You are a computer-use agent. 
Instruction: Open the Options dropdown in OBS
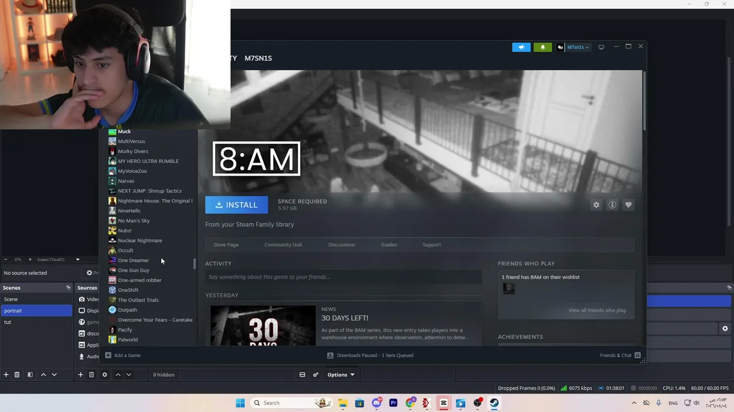tap(341, 375)
